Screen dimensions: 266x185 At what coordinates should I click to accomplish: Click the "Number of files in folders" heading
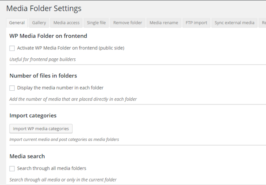click(x=43, y=76)
